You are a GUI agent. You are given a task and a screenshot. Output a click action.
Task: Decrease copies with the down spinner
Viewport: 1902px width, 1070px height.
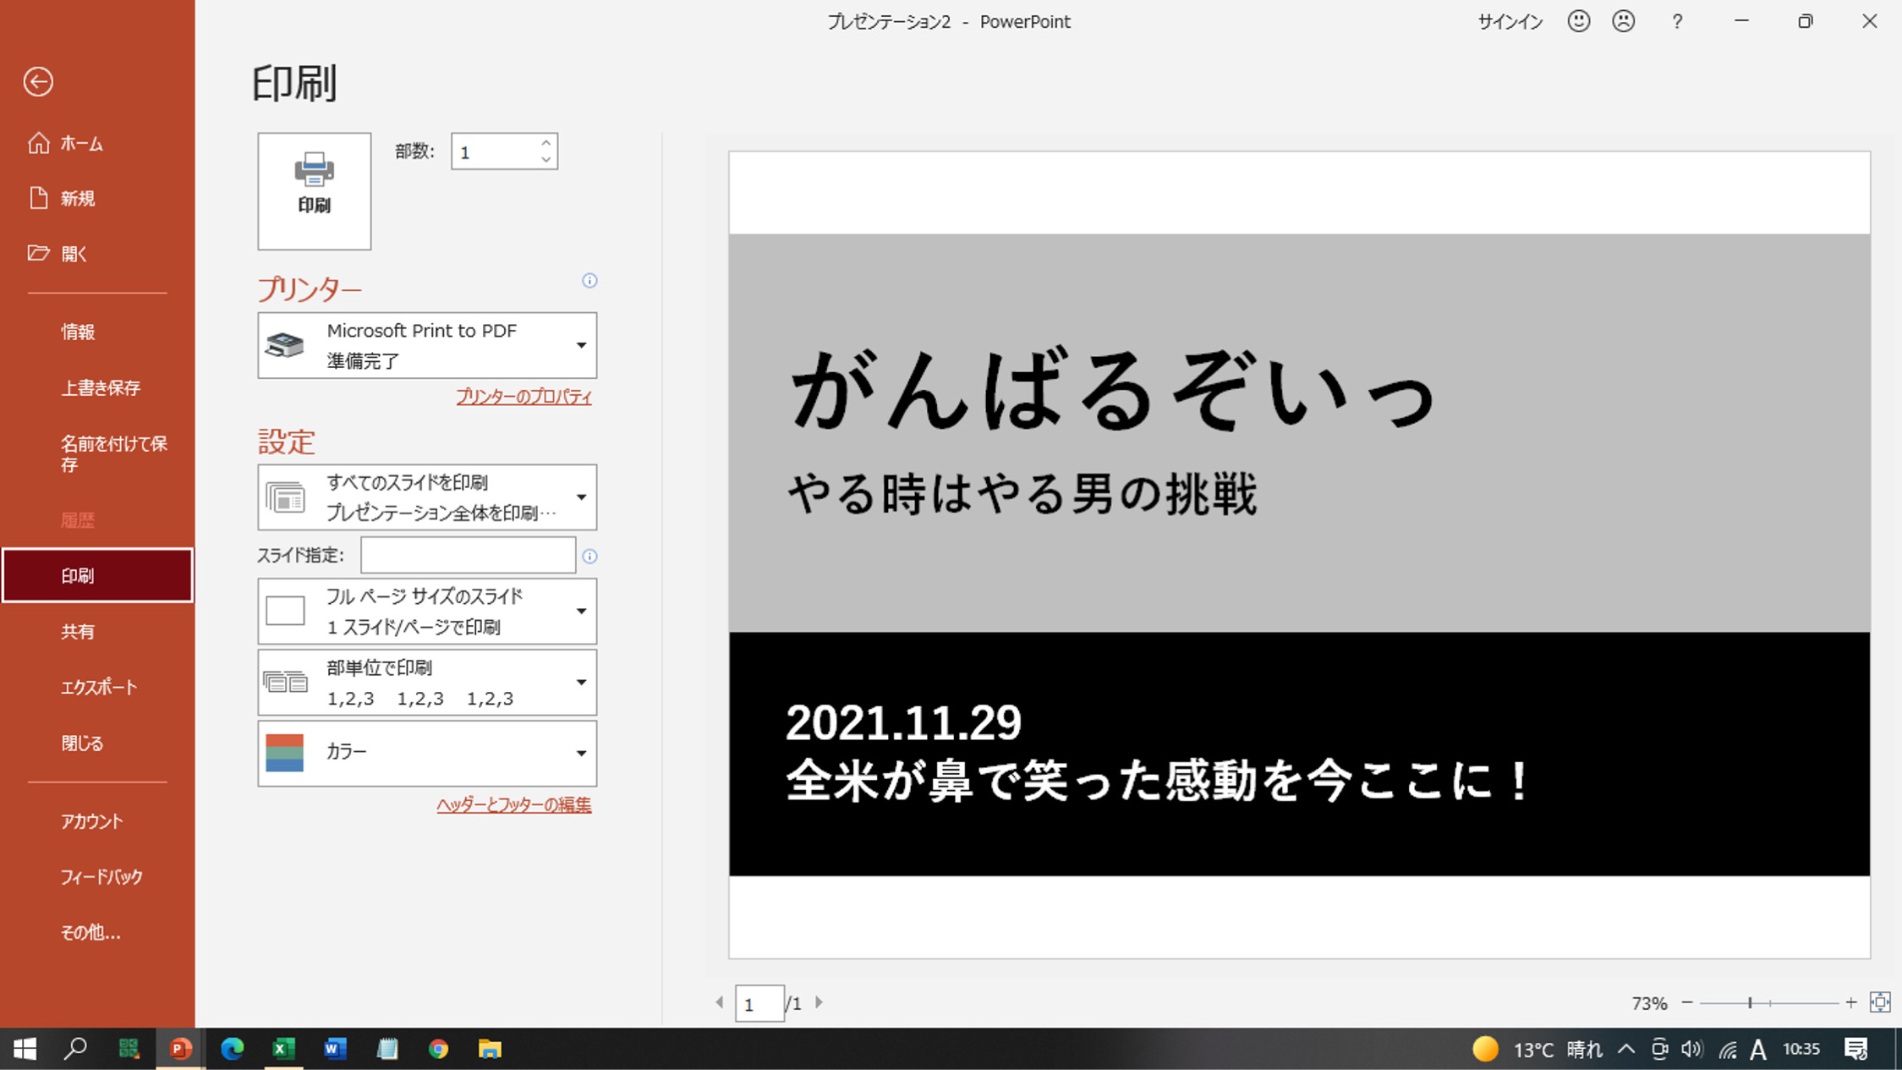click(x=546, y=160)
